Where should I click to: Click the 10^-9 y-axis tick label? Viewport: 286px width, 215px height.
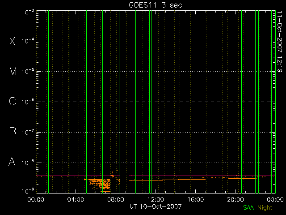point(28,191)
